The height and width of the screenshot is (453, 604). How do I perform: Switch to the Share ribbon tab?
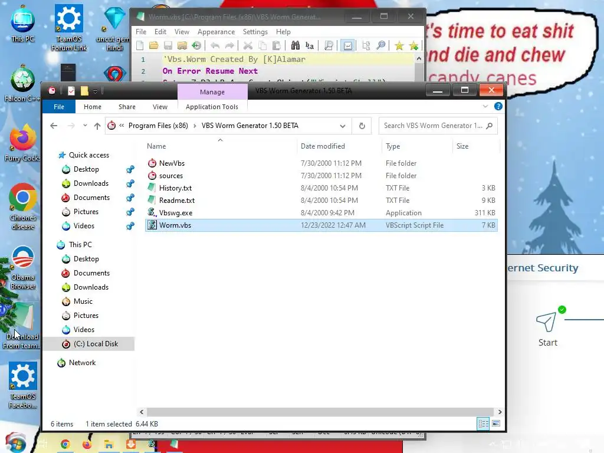[x=127, y=107]
